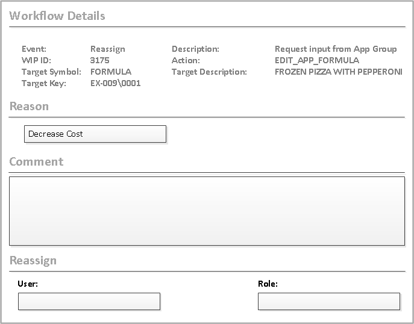Viewport: 414px width, 324px height.
Task: Click the Reason section heading
Action: (x=29, y=107)
